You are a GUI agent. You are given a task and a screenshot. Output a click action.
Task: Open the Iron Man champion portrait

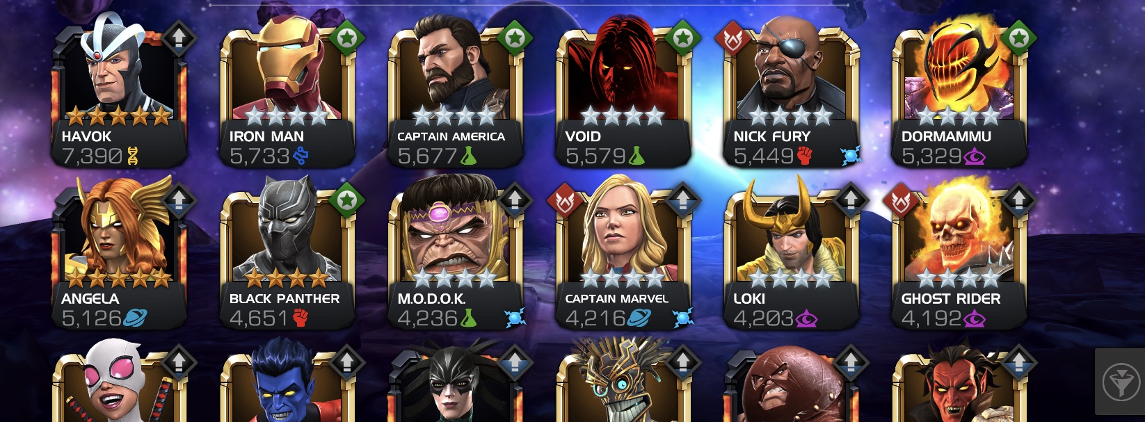tap(287, 94)
